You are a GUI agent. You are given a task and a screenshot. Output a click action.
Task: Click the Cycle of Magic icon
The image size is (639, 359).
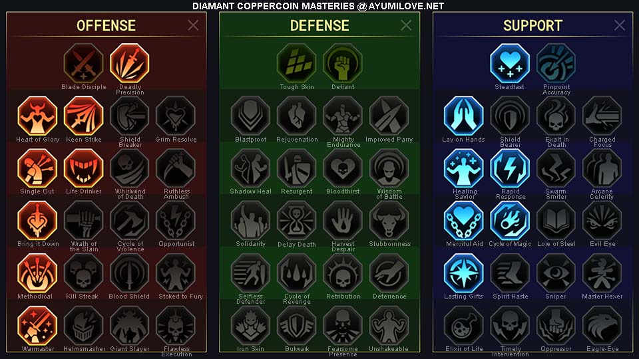509,221
